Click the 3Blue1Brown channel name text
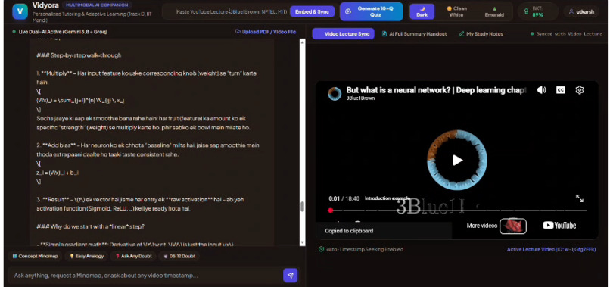 coord(360,98)
